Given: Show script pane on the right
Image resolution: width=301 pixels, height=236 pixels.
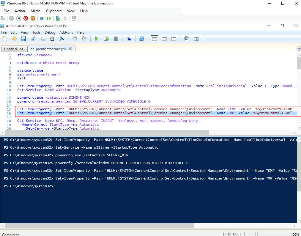Looking at the screenshot, I should click(164, 39).
